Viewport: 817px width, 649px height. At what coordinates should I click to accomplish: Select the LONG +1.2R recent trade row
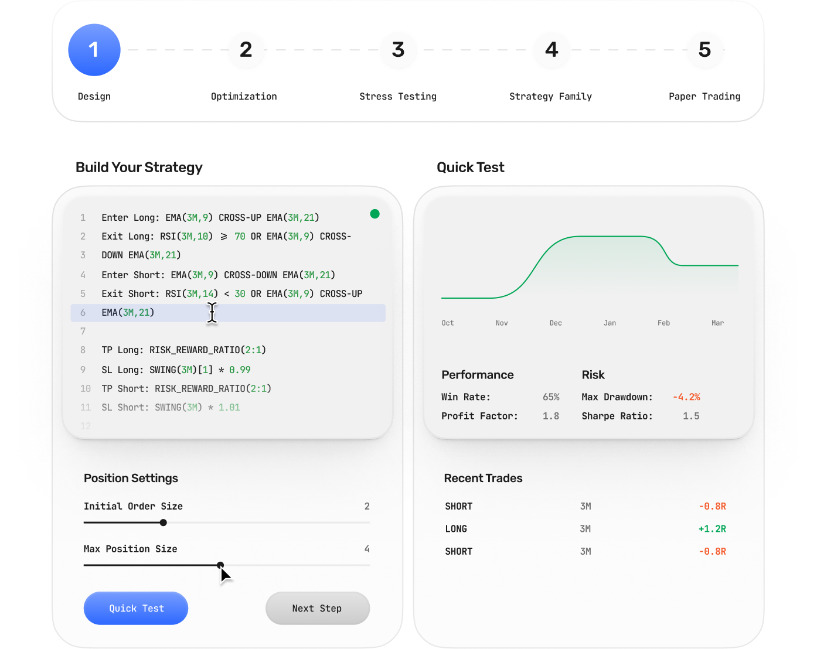[585, 529]
